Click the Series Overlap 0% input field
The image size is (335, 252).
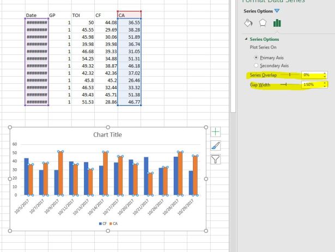pos(312,75)
